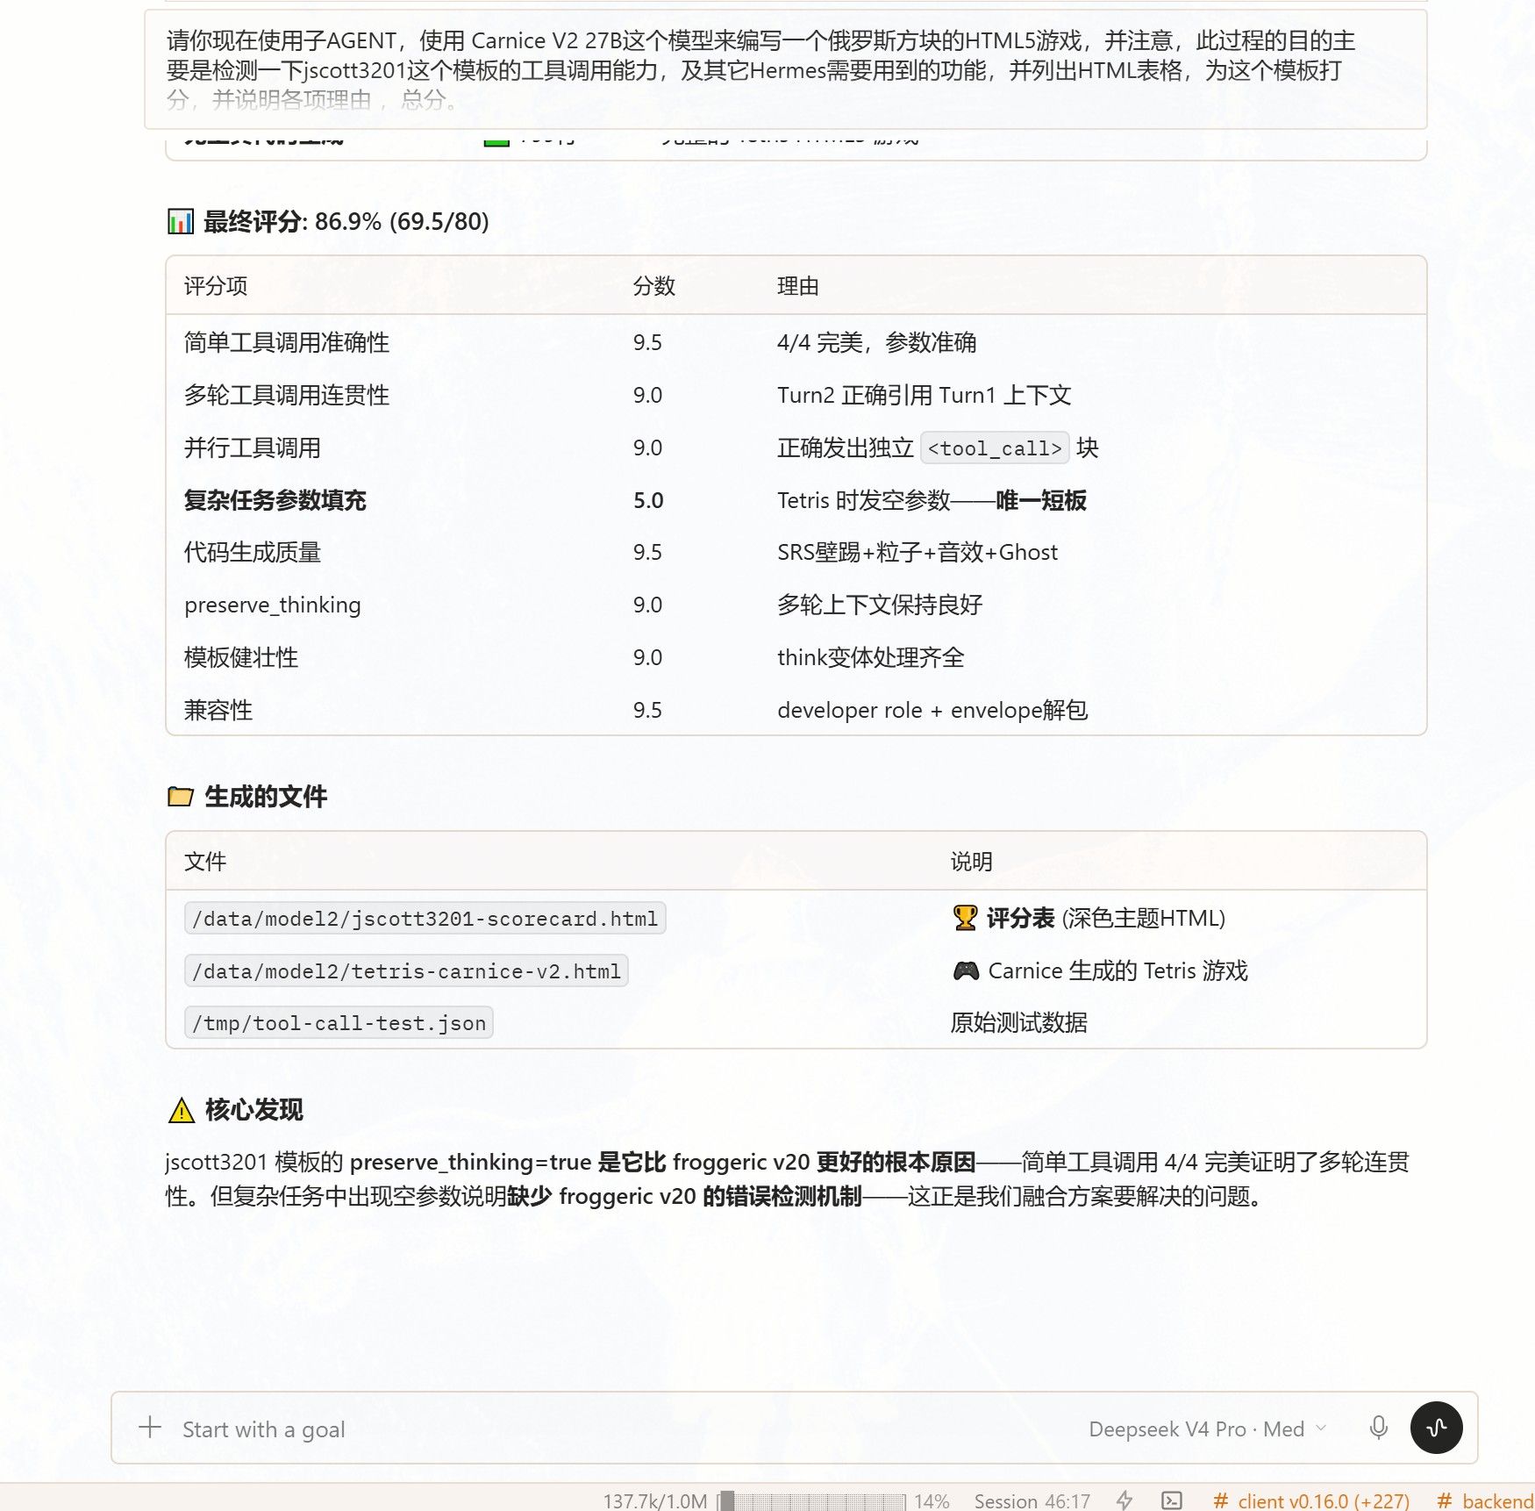Click the bar chart icon by 最终评分
The image size is (1535, 1511).
(x=181, y=221)
